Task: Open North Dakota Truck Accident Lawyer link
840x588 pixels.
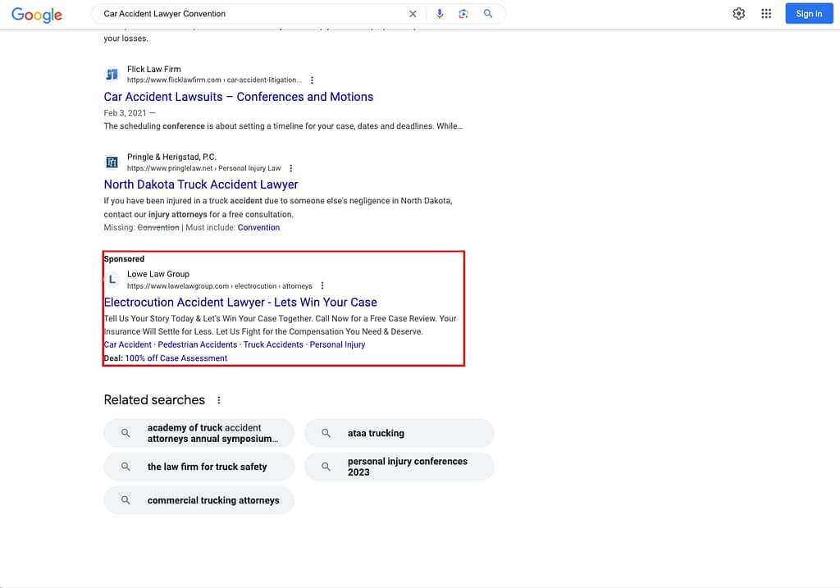Action: 201,185
